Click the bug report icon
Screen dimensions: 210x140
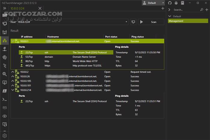coord(175,3)
